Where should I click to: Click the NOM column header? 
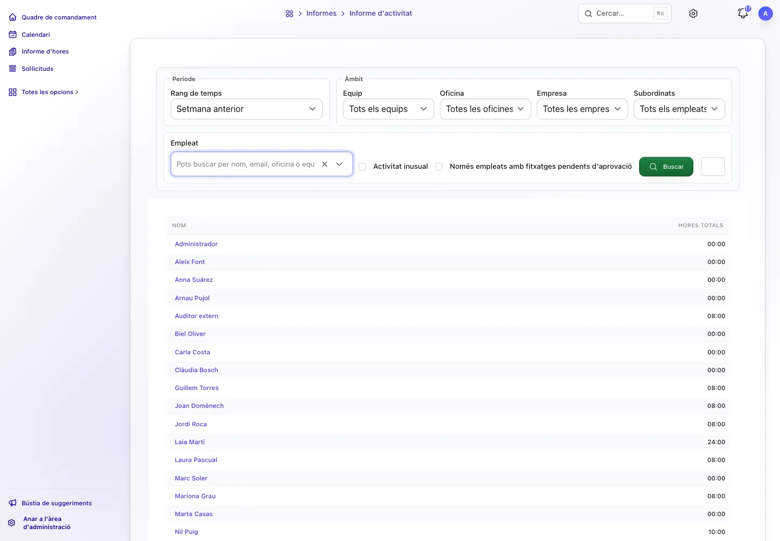[x=179, y=226]
